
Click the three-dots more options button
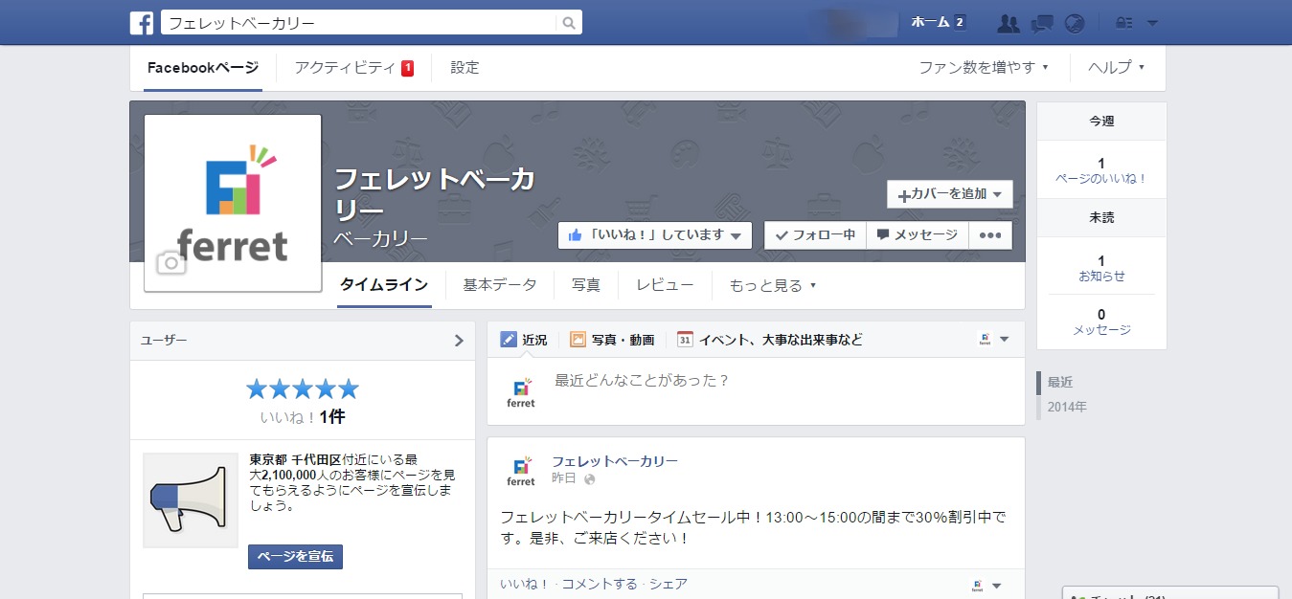pos(990,235)
